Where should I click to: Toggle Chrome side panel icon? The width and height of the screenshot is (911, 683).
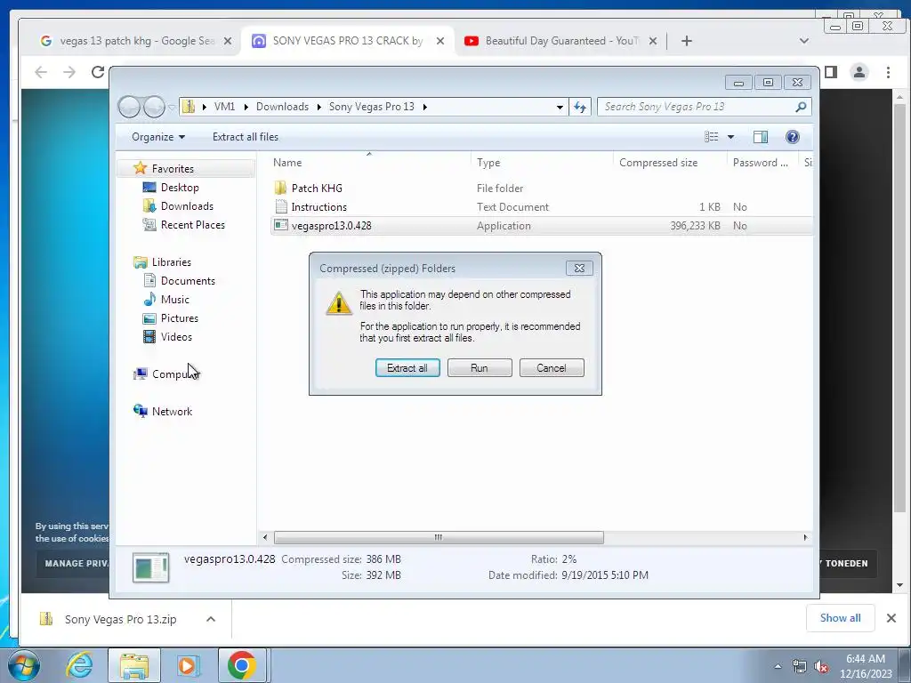831,72
